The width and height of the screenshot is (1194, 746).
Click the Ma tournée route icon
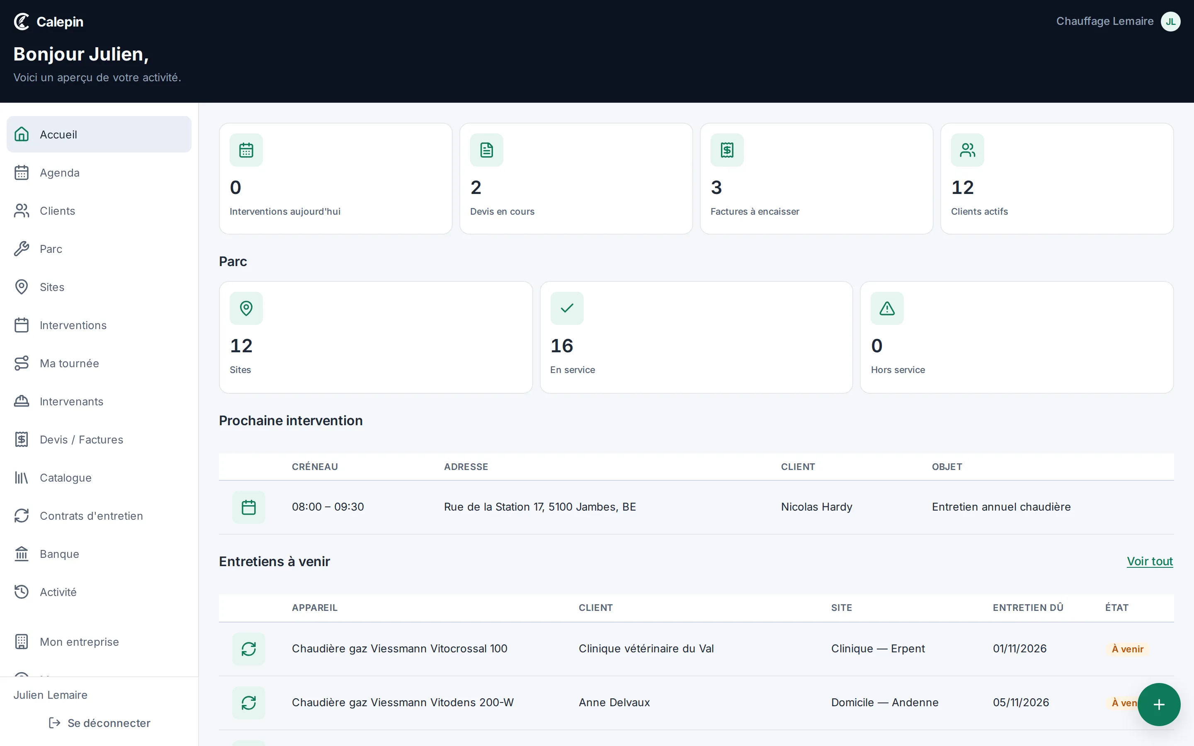(x=21, y=363)
